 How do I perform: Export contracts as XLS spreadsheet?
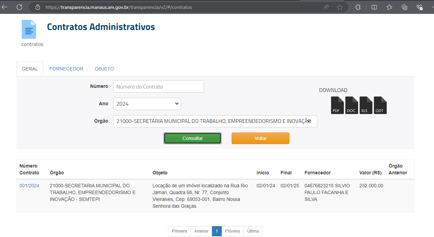[366, 105]
